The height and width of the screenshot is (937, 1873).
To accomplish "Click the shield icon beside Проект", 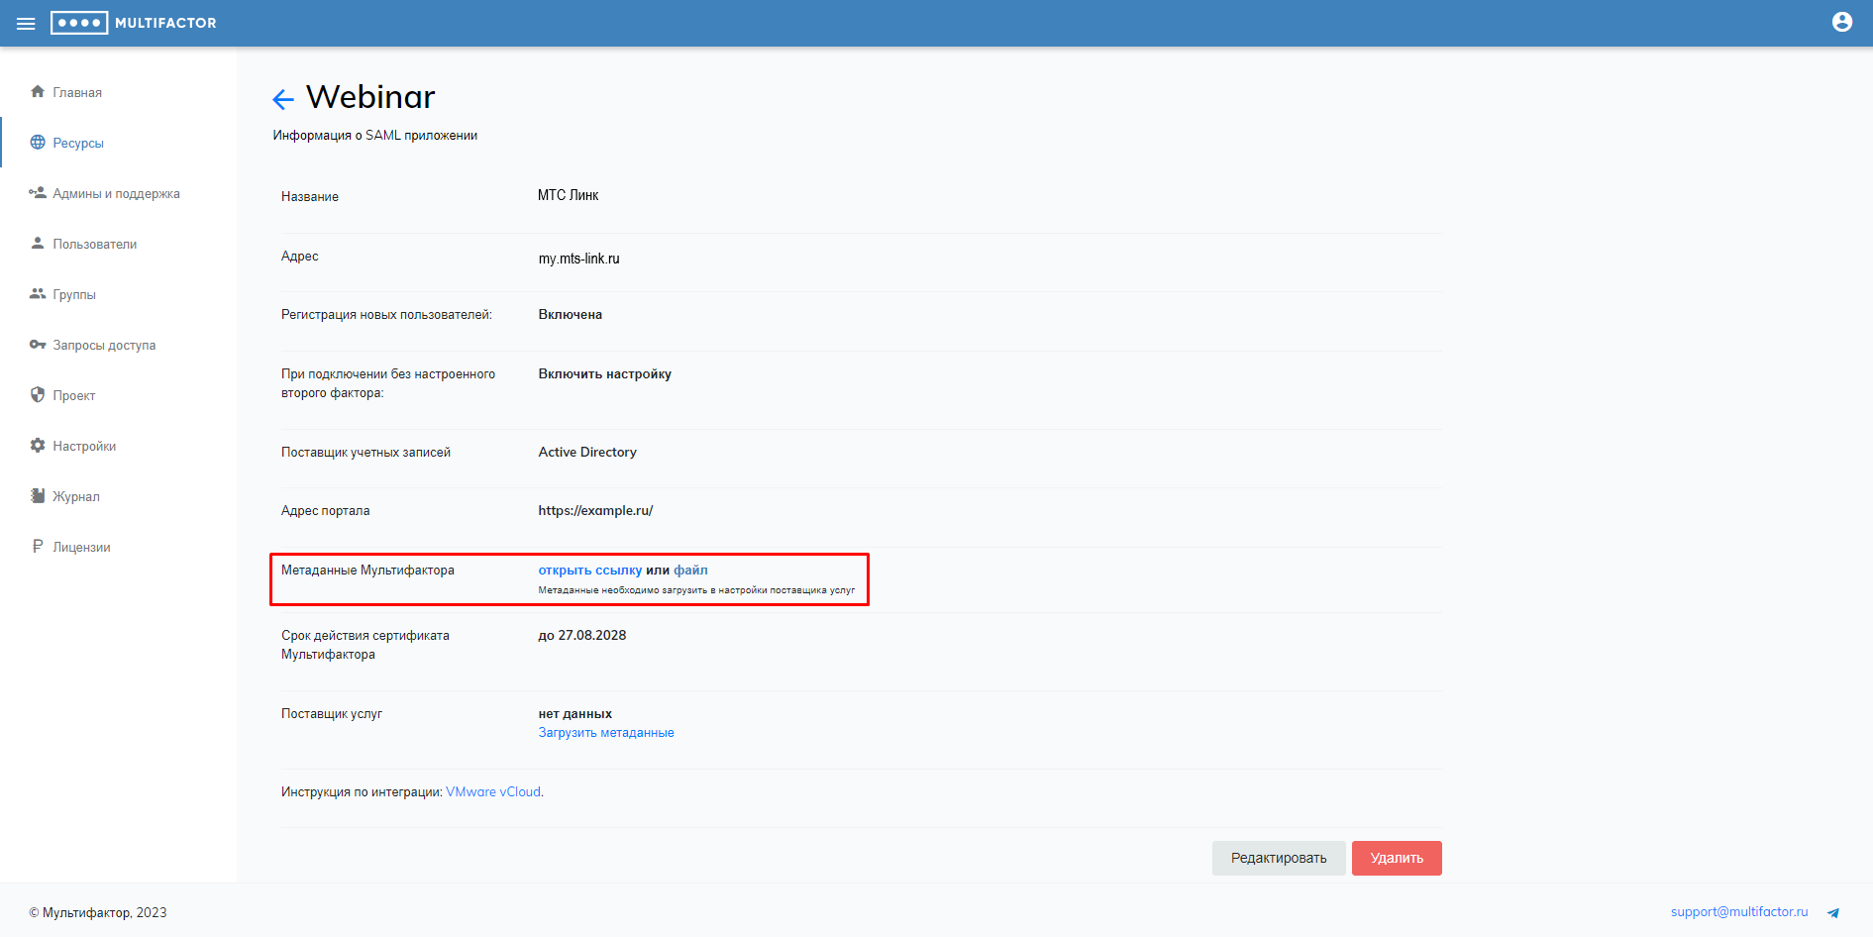I will click(38, 394).
